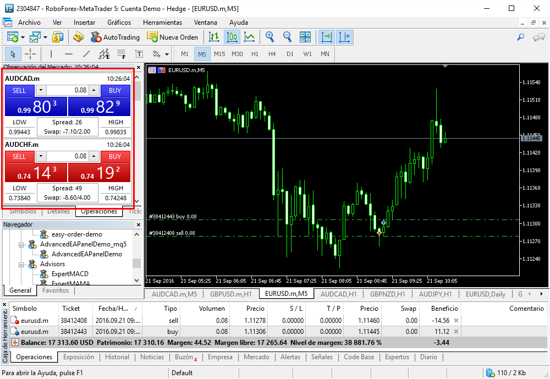Screen dimensions: 550x379
Task: Toggle the Market Watch coins icon
Action: pyautogui.click(x=58, y=37)
